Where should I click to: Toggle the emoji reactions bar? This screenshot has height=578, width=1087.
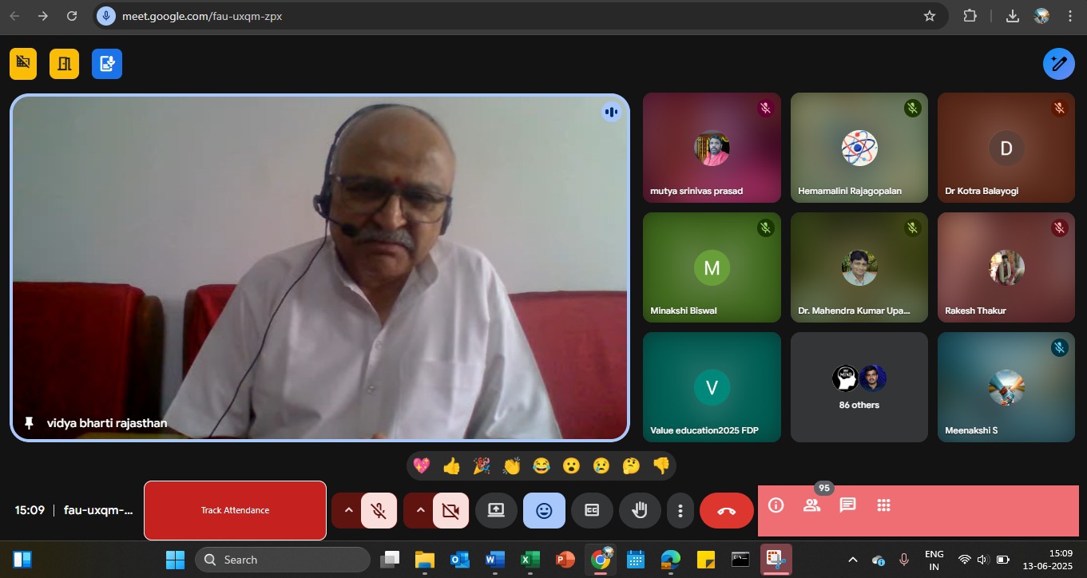click(544, 511)
